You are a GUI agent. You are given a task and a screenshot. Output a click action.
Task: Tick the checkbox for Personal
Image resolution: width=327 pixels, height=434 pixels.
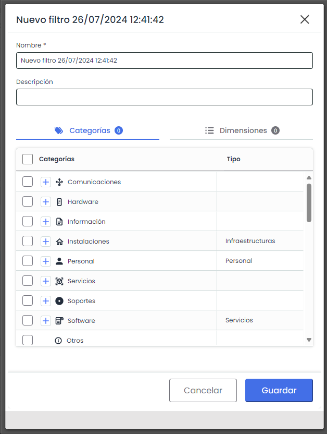28,261
